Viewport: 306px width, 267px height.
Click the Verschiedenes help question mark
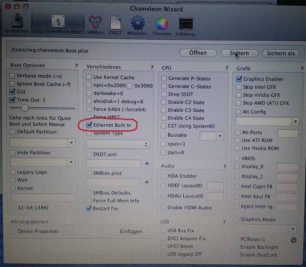click(x=152, y=67)
